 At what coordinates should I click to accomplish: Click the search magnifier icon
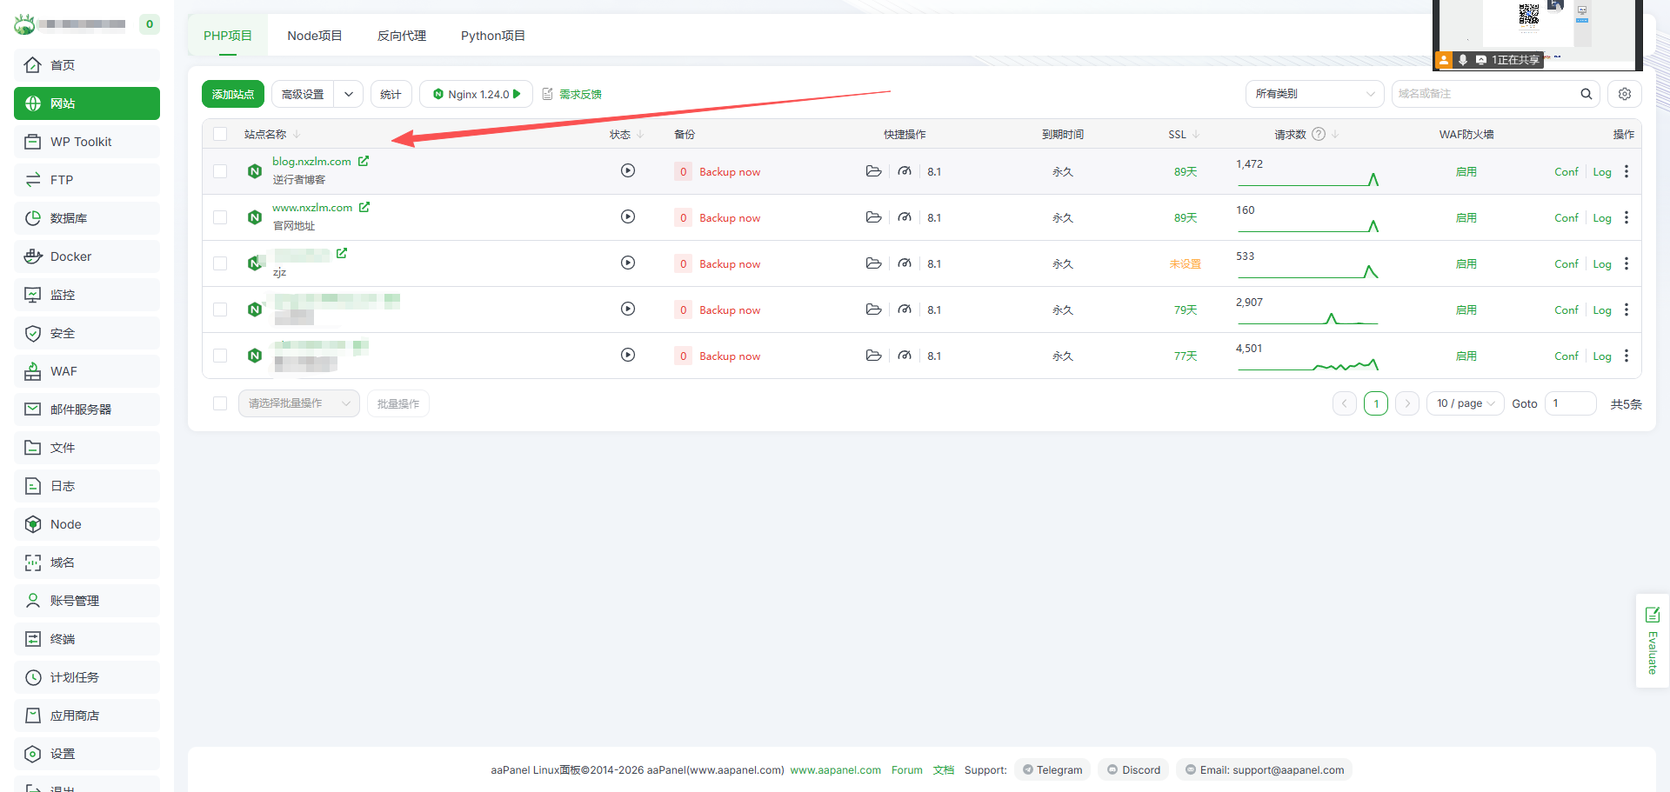1586,94
